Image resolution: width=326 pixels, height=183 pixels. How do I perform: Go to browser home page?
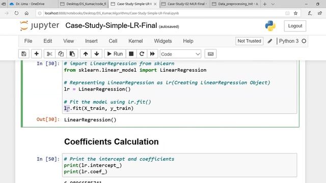[26, 13]
